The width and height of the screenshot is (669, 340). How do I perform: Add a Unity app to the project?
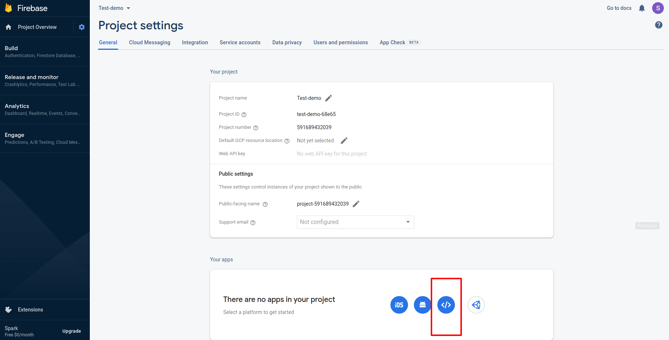[476, 305]
